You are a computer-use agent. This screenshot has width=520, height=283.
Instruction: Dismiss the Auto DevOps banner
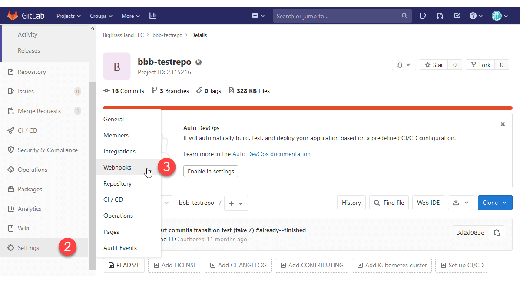click(503, 124)
